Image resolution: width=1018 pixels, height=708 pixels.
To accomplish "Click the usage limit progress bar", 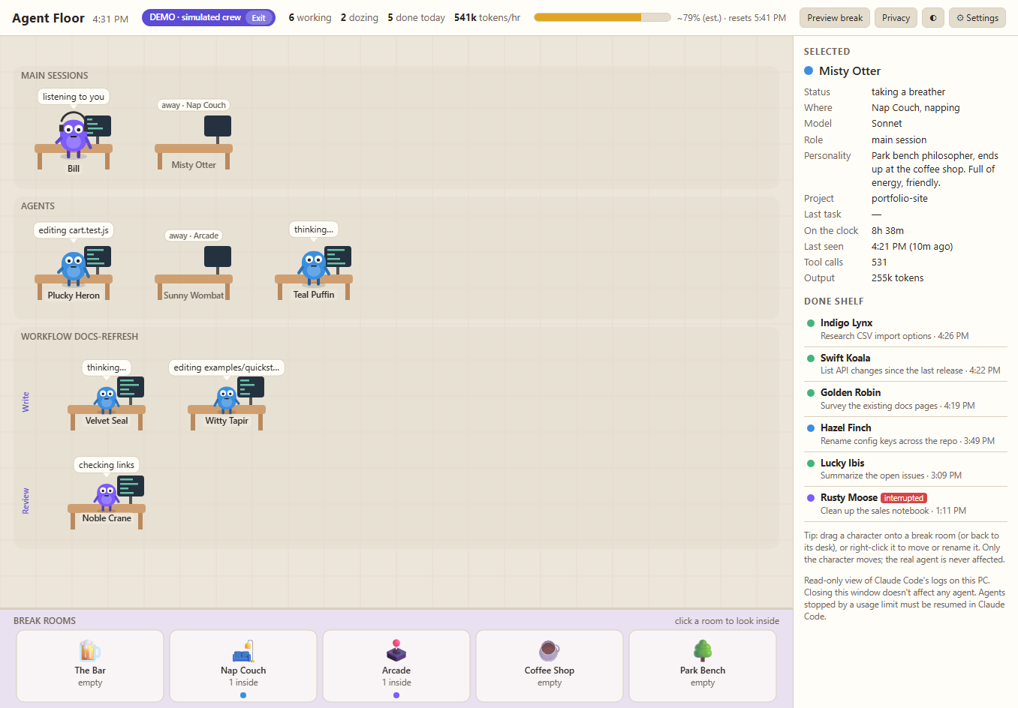I will click(x=602, y=17).
